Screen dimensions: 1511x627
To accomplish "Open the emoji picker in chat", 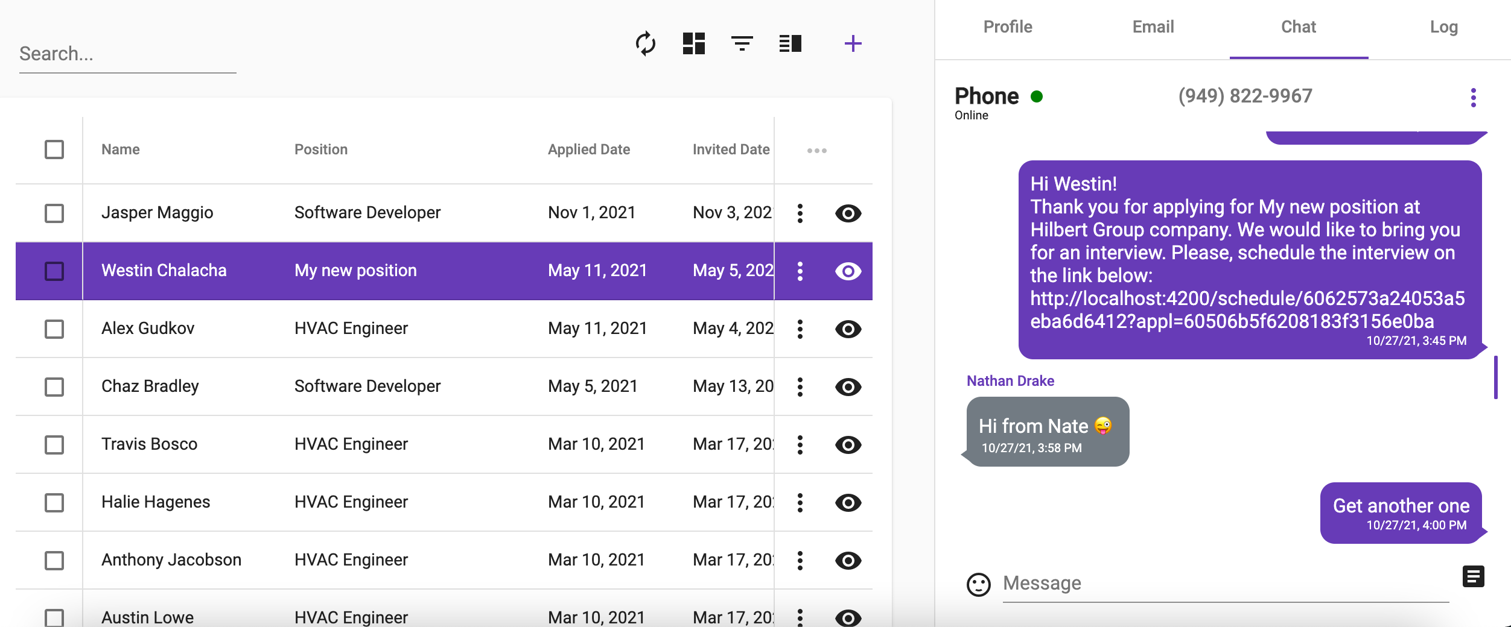I will tap(978, 584).
